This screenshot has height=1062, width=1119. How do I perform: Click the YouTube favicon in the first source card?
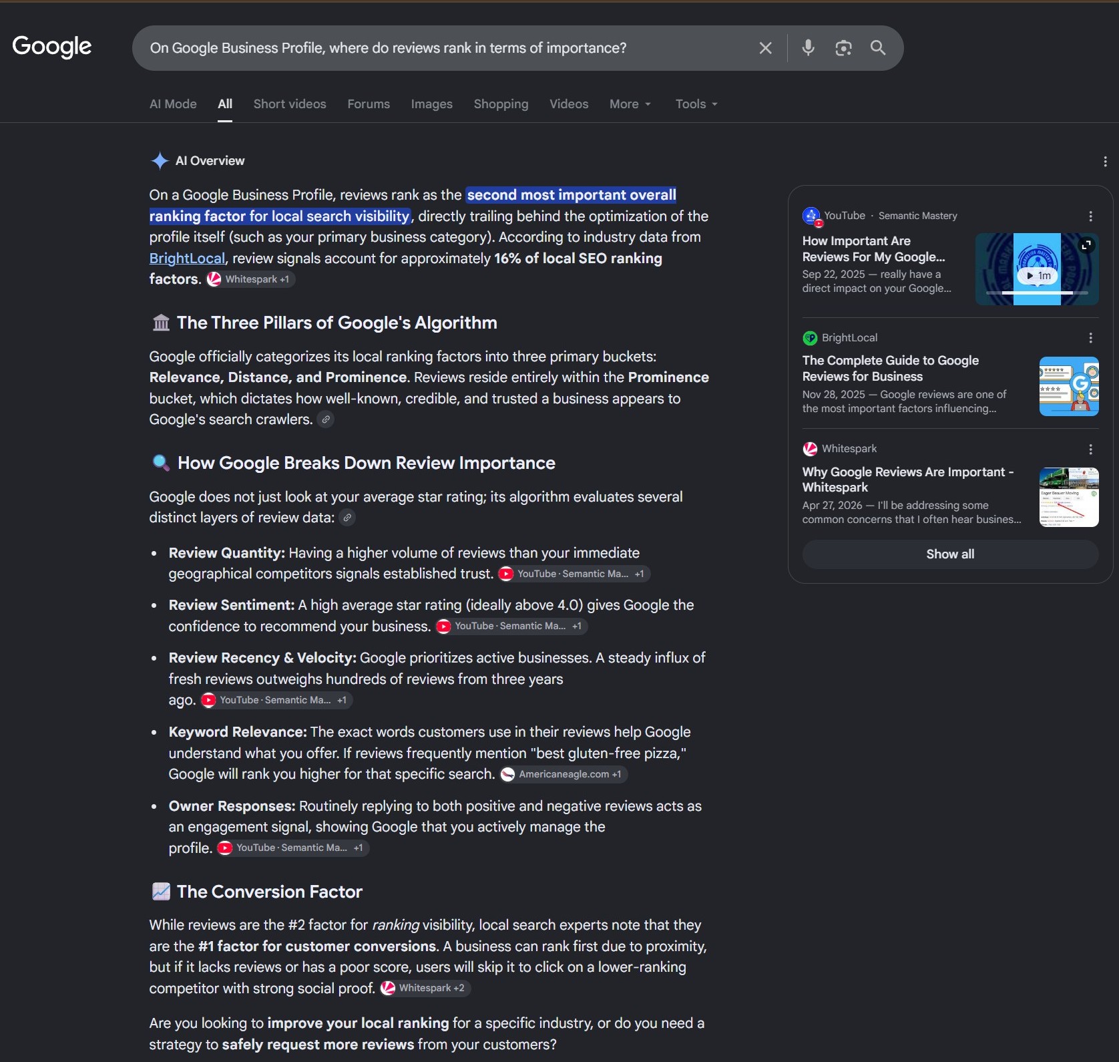(811, 216)
